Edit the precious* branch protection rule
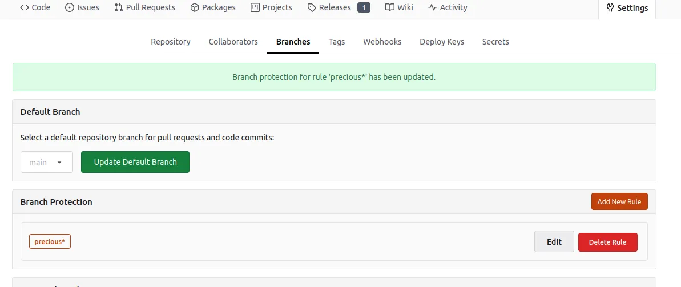Screen dimensions: 681x287 click(554, 242)
